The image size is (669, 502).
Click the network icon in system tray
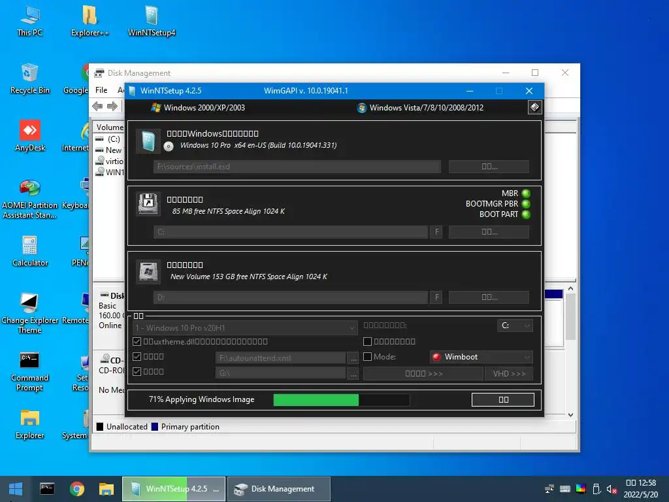pos(549,489)
